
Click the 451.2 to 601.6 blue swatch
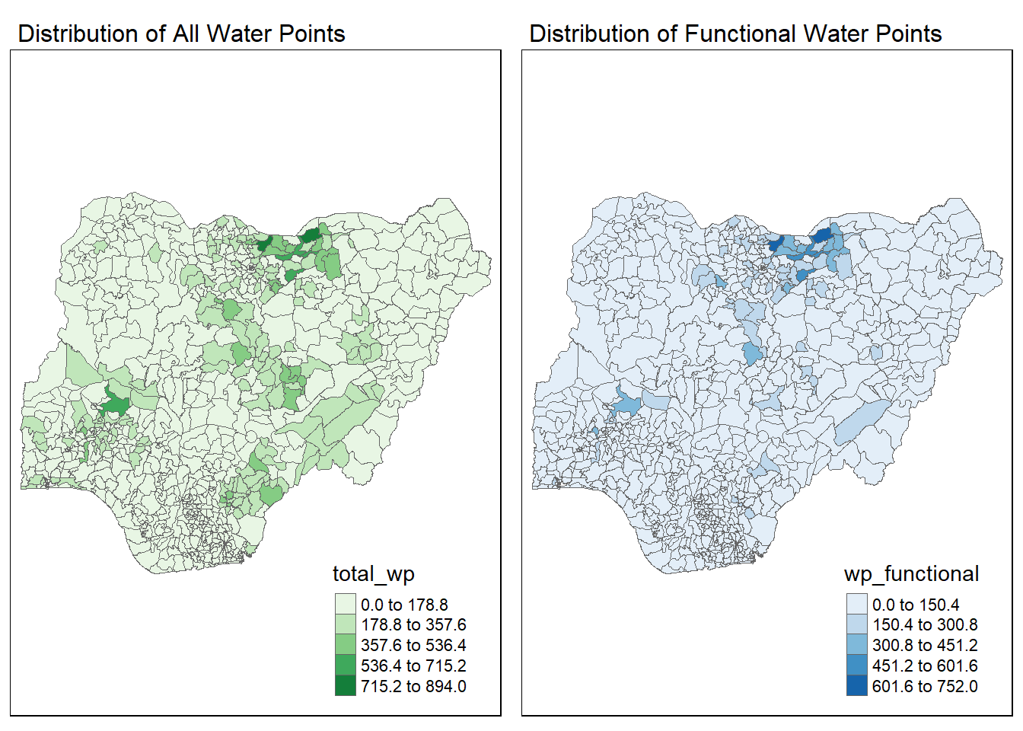coord(856,666)
